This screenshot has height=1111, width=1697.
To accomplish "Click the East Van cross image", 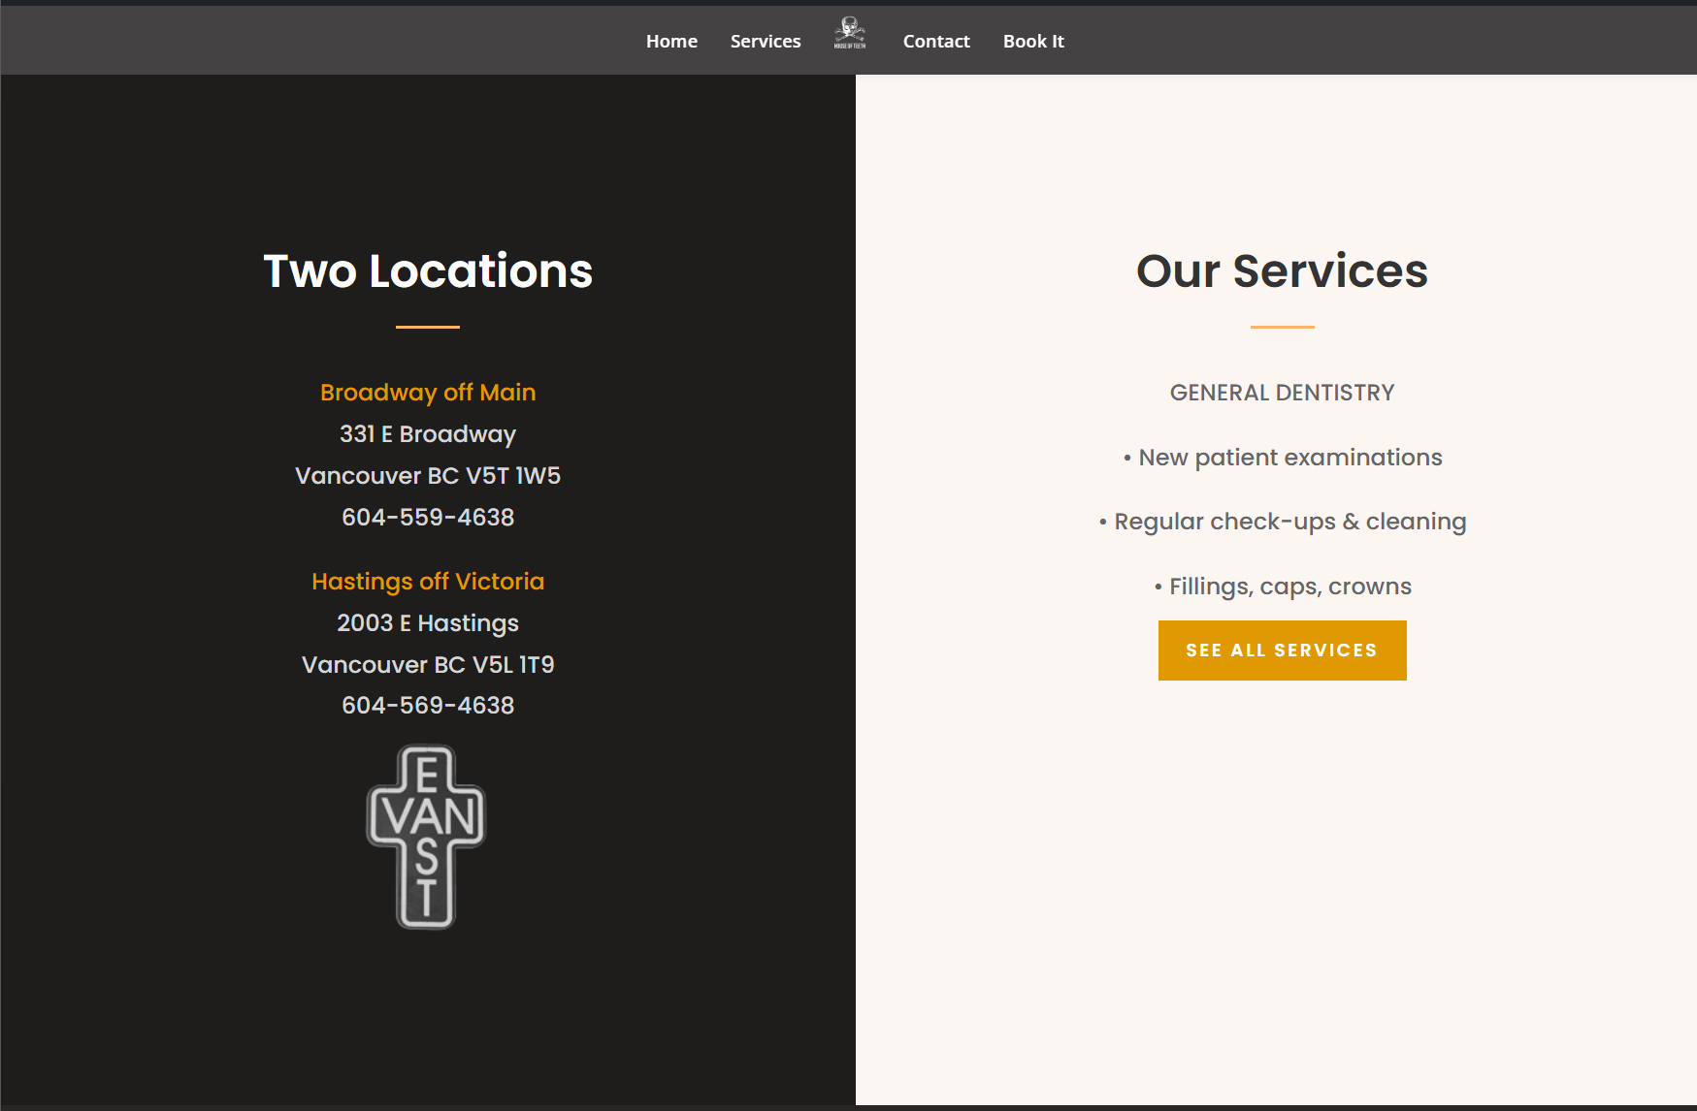I will point(426,837).
